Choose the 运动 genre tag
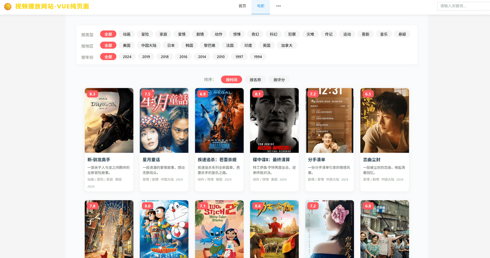This screenshot has height=258, width=490. 347,34
